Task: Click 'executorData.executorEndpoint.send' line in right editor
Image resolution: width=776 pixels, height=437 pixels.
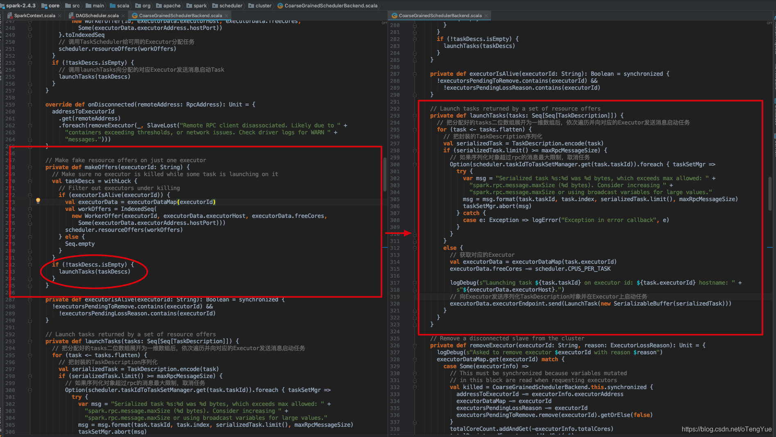Action: tap(590, 303)
